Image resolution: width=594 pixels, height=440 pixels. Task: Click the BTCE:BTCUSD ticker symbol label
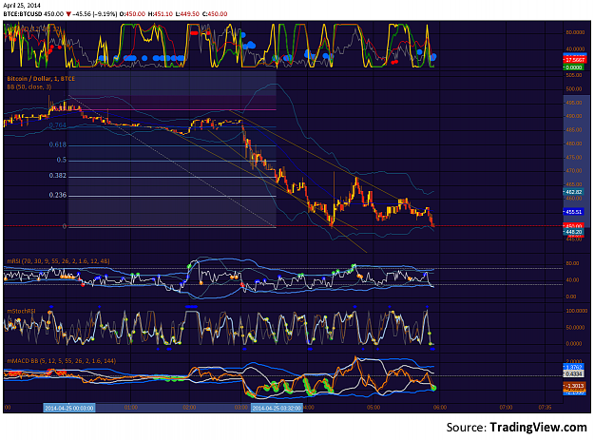coord(23,14)
